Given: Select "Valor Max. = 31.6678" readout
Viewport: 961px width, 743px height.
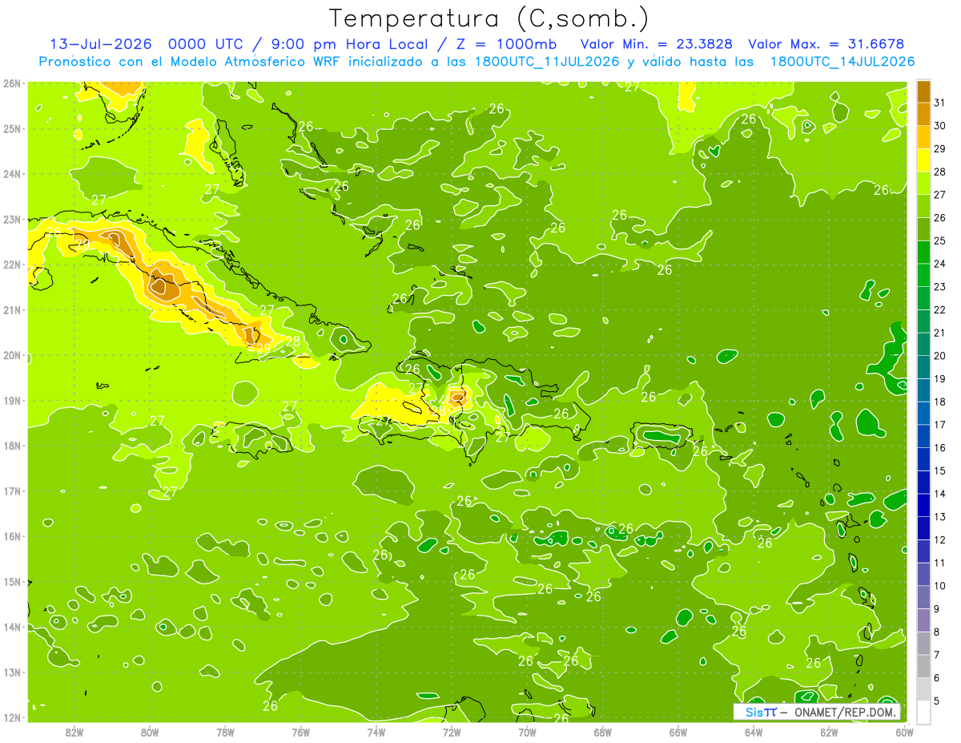Looking at the screenshot, I should point(826,44).
